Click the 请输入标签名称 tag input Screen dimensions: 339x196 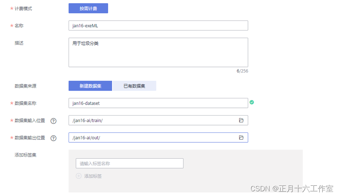129,163
